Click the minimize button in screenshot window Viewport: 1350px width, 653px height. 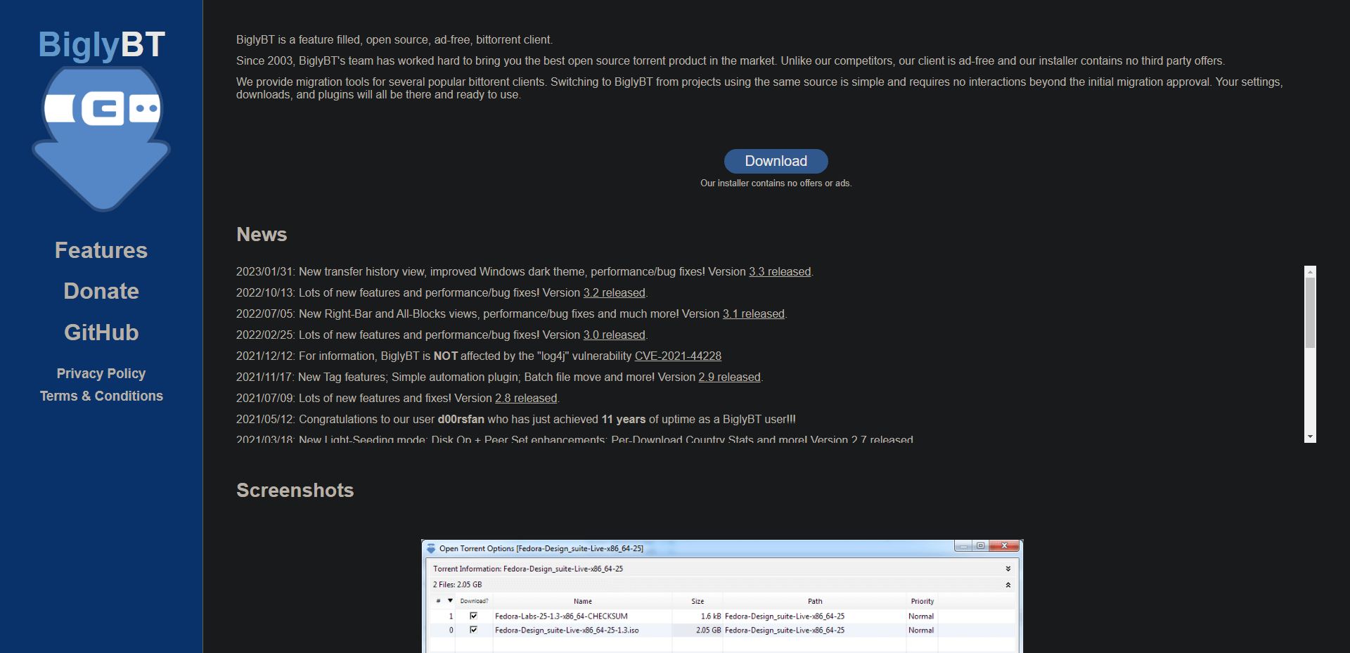[x=963, y=545]
